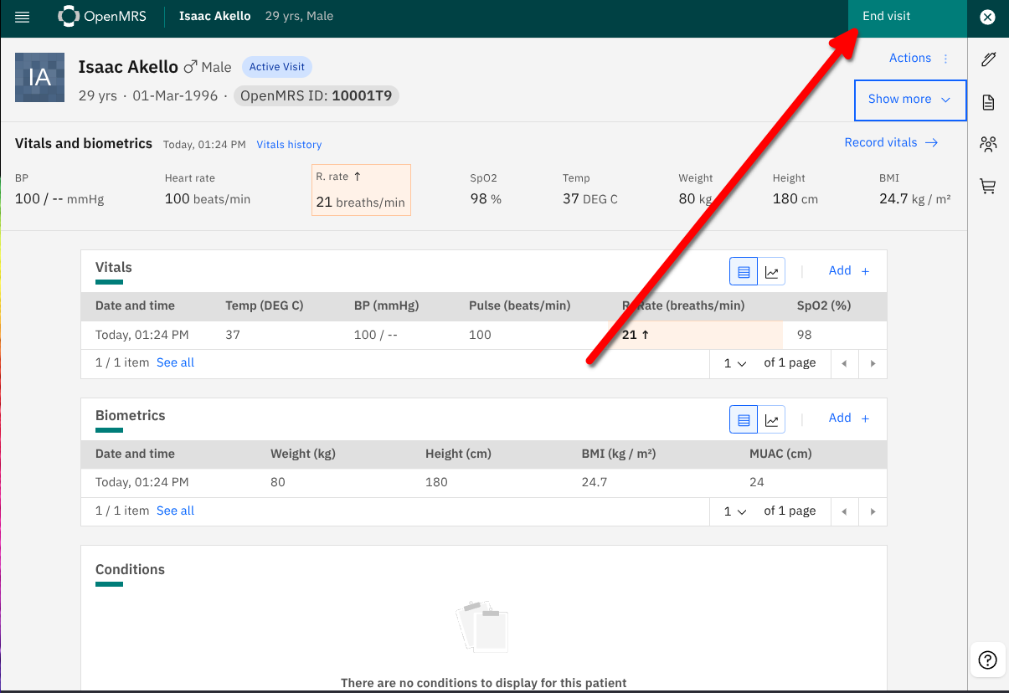Click the help question mark icon
This screenshot has width=1009, height=693.
click(987, 660)
